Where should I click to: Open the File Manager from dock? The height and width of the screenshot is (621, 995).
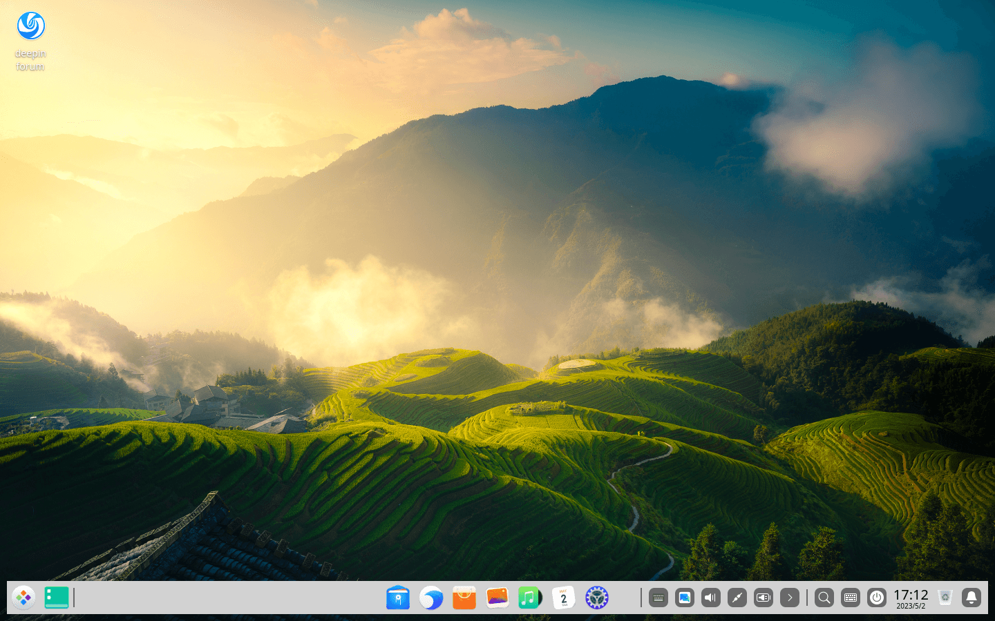pyautogui.click(x=398, y=598)
